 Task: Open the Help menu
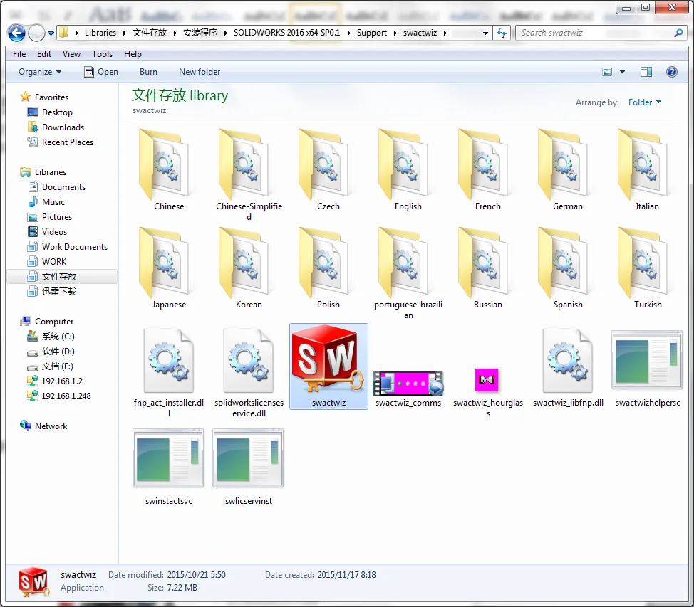click(133, 54)
